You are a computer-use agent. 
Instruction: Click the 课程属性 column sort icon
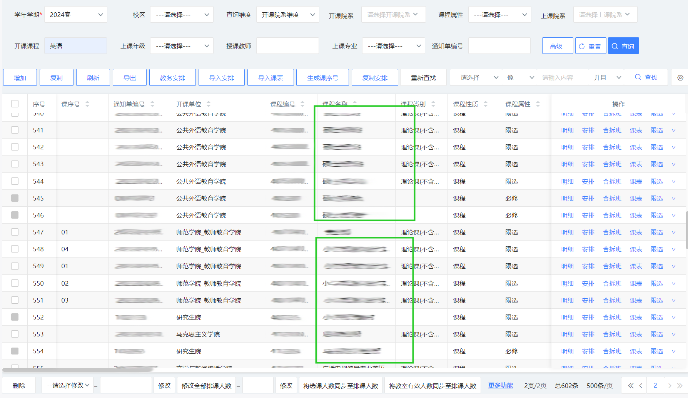click(538, 104)
